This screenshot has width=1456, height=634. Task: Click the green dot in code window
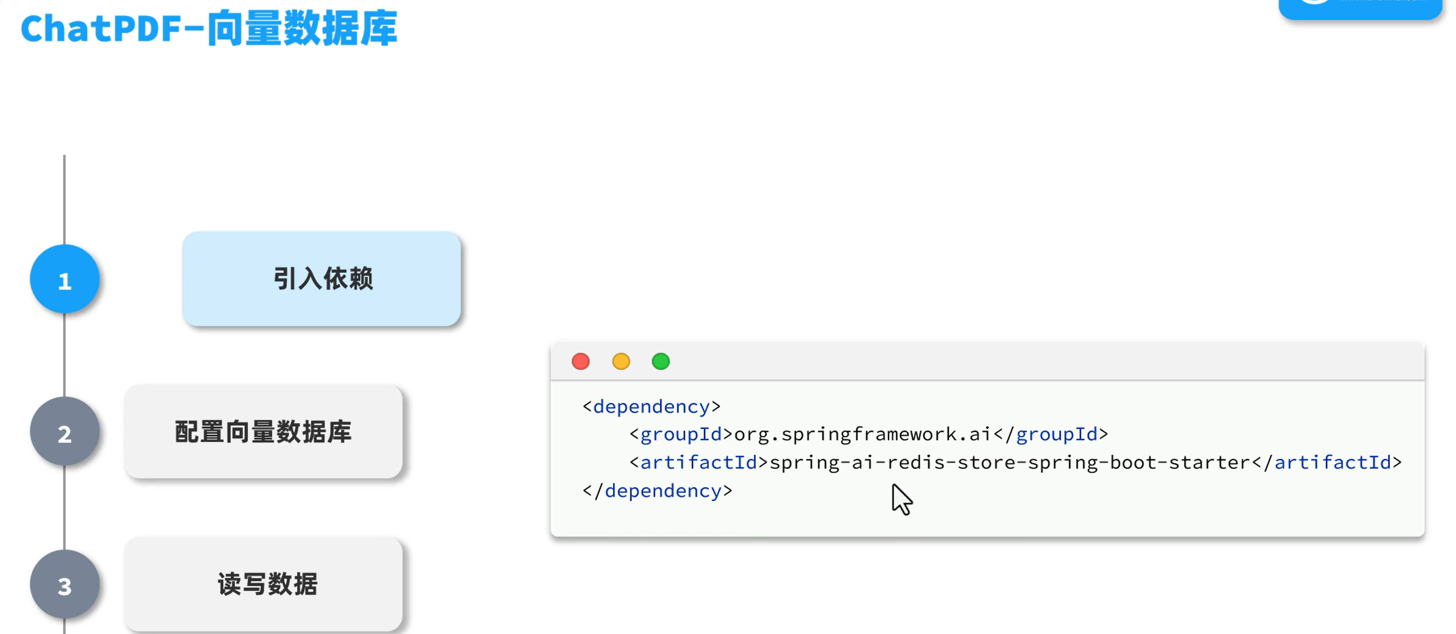(661, 361)
